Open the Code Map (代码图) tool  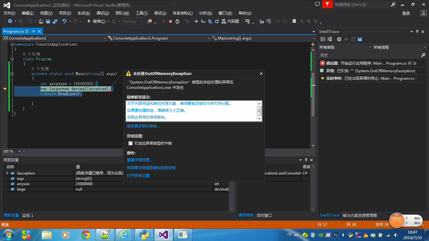point(230,21)
